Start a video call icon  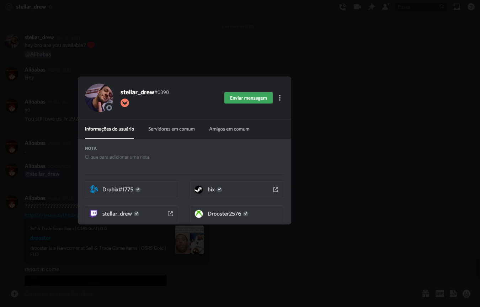point(357,7)
